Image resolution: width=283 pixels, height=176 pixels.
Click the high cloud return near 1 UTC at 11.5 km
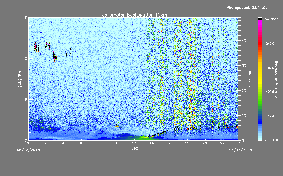(x=36, y=47)
